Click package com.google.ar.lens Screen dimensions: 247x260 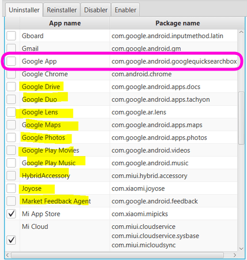139,112
